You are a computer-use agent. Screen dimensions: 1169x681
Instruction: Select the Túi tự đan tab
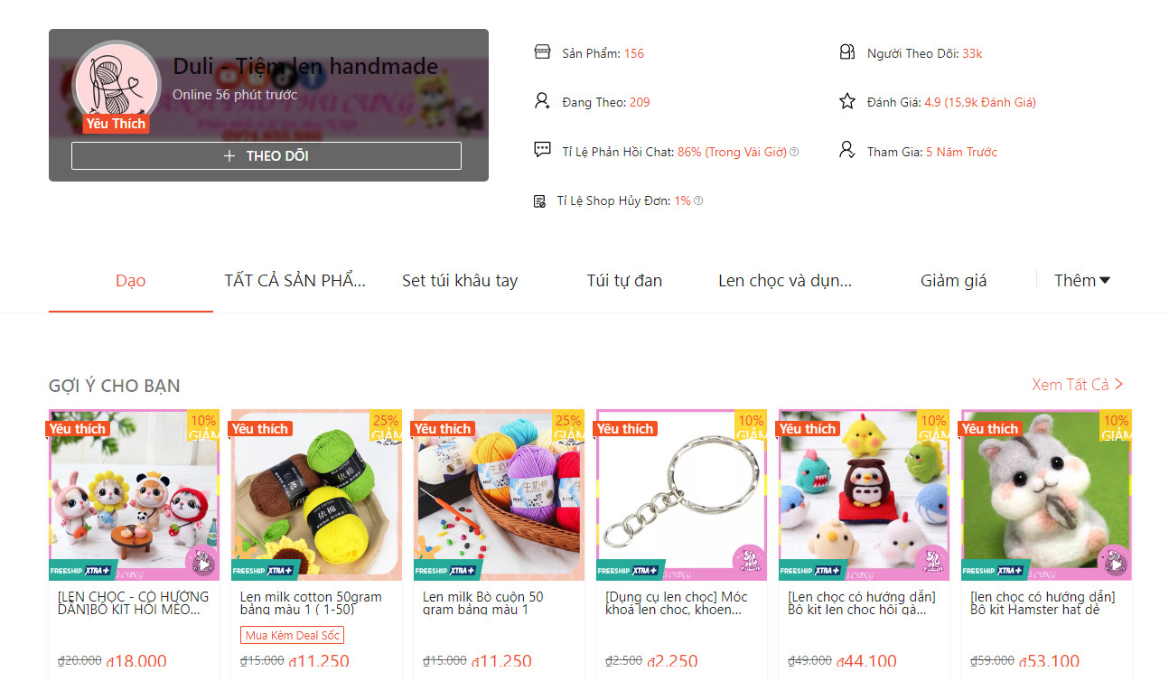(624, 281)
